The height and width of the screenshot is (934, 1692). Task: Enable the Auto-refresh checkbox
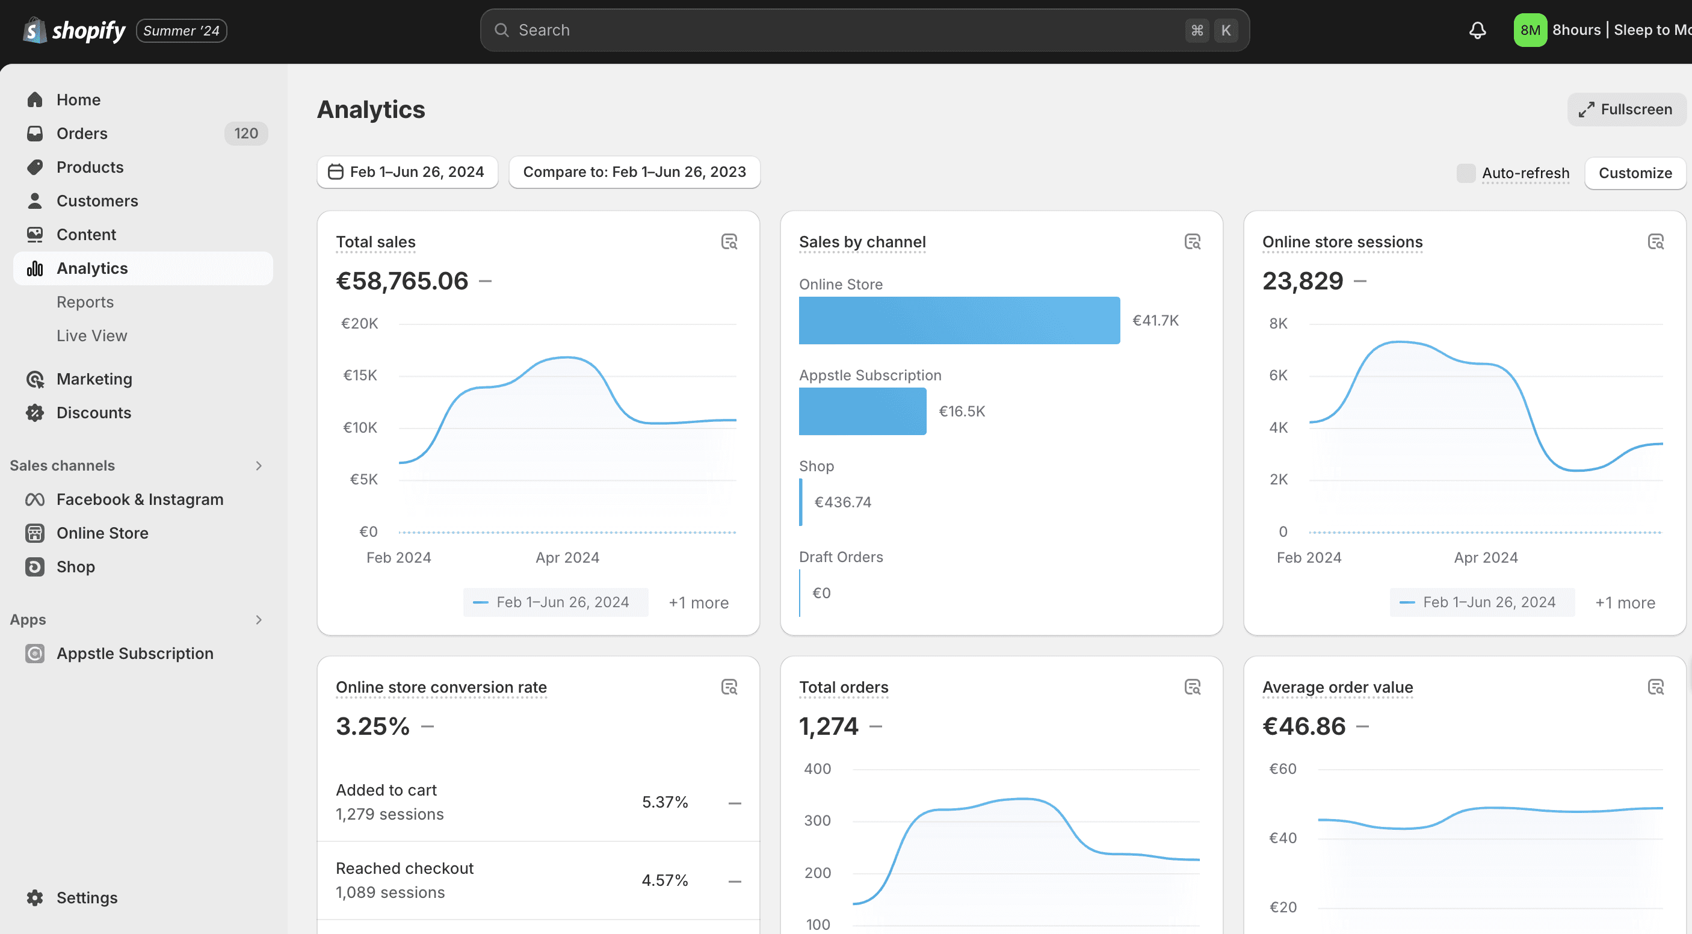click(1465, 173)
